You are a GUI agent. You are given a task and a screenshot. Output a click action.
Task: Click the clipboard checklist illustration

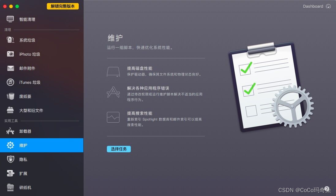pyautogui.click(x=271, y=87)
